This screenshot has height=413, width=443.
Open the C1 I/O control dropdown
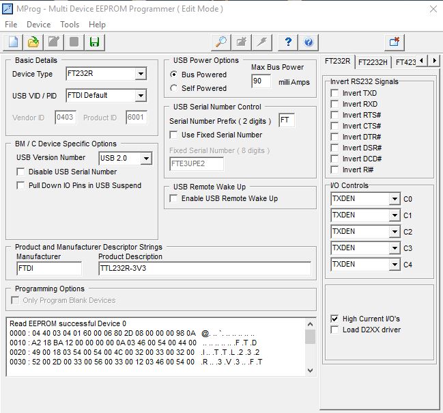coord(394,215)
